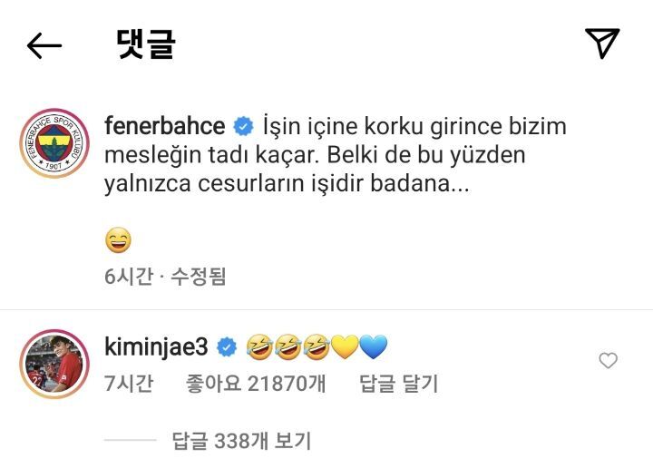653x458 pixels.
Task: Tap the first laughing emoji in the comment
Action: [x=258, y=346]
